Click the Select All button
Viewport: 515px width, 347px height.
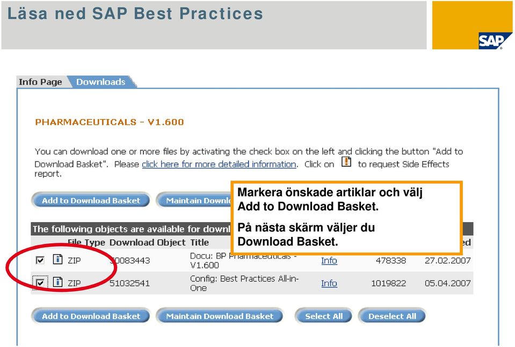pyautogui.click(x=324, y=316)
